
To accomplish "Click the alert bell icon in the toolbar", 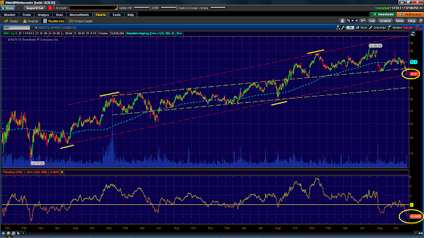I will point(343,20).
